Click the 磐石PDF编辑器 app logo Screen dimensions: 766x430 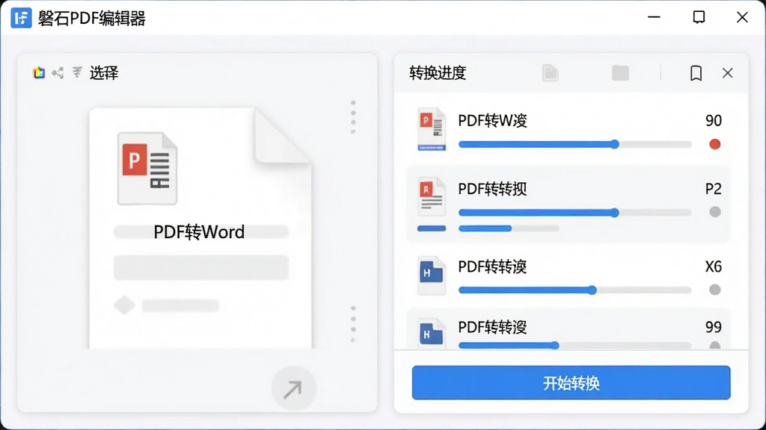coord(21,18)
